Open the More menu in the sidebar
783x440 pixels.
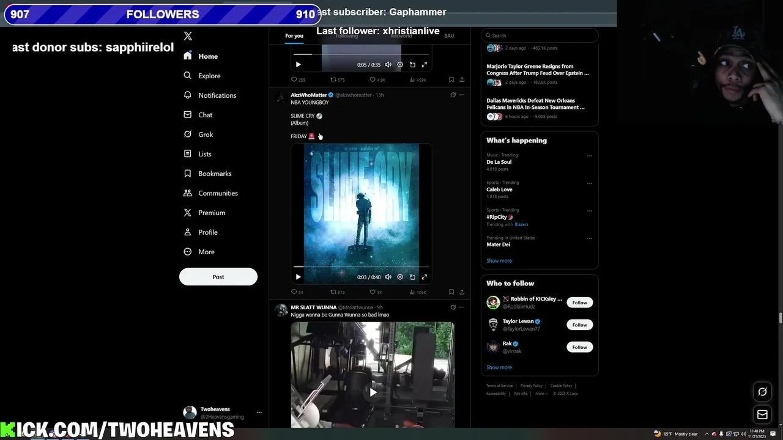(x=199, y=252)
